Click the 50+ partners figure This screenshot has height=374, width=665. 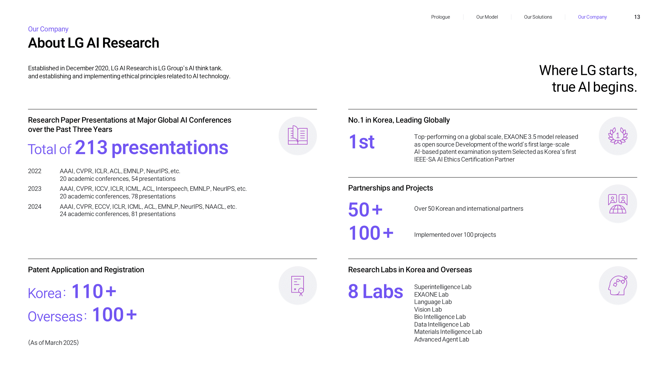pyautogui.click(x=365, y=210)
